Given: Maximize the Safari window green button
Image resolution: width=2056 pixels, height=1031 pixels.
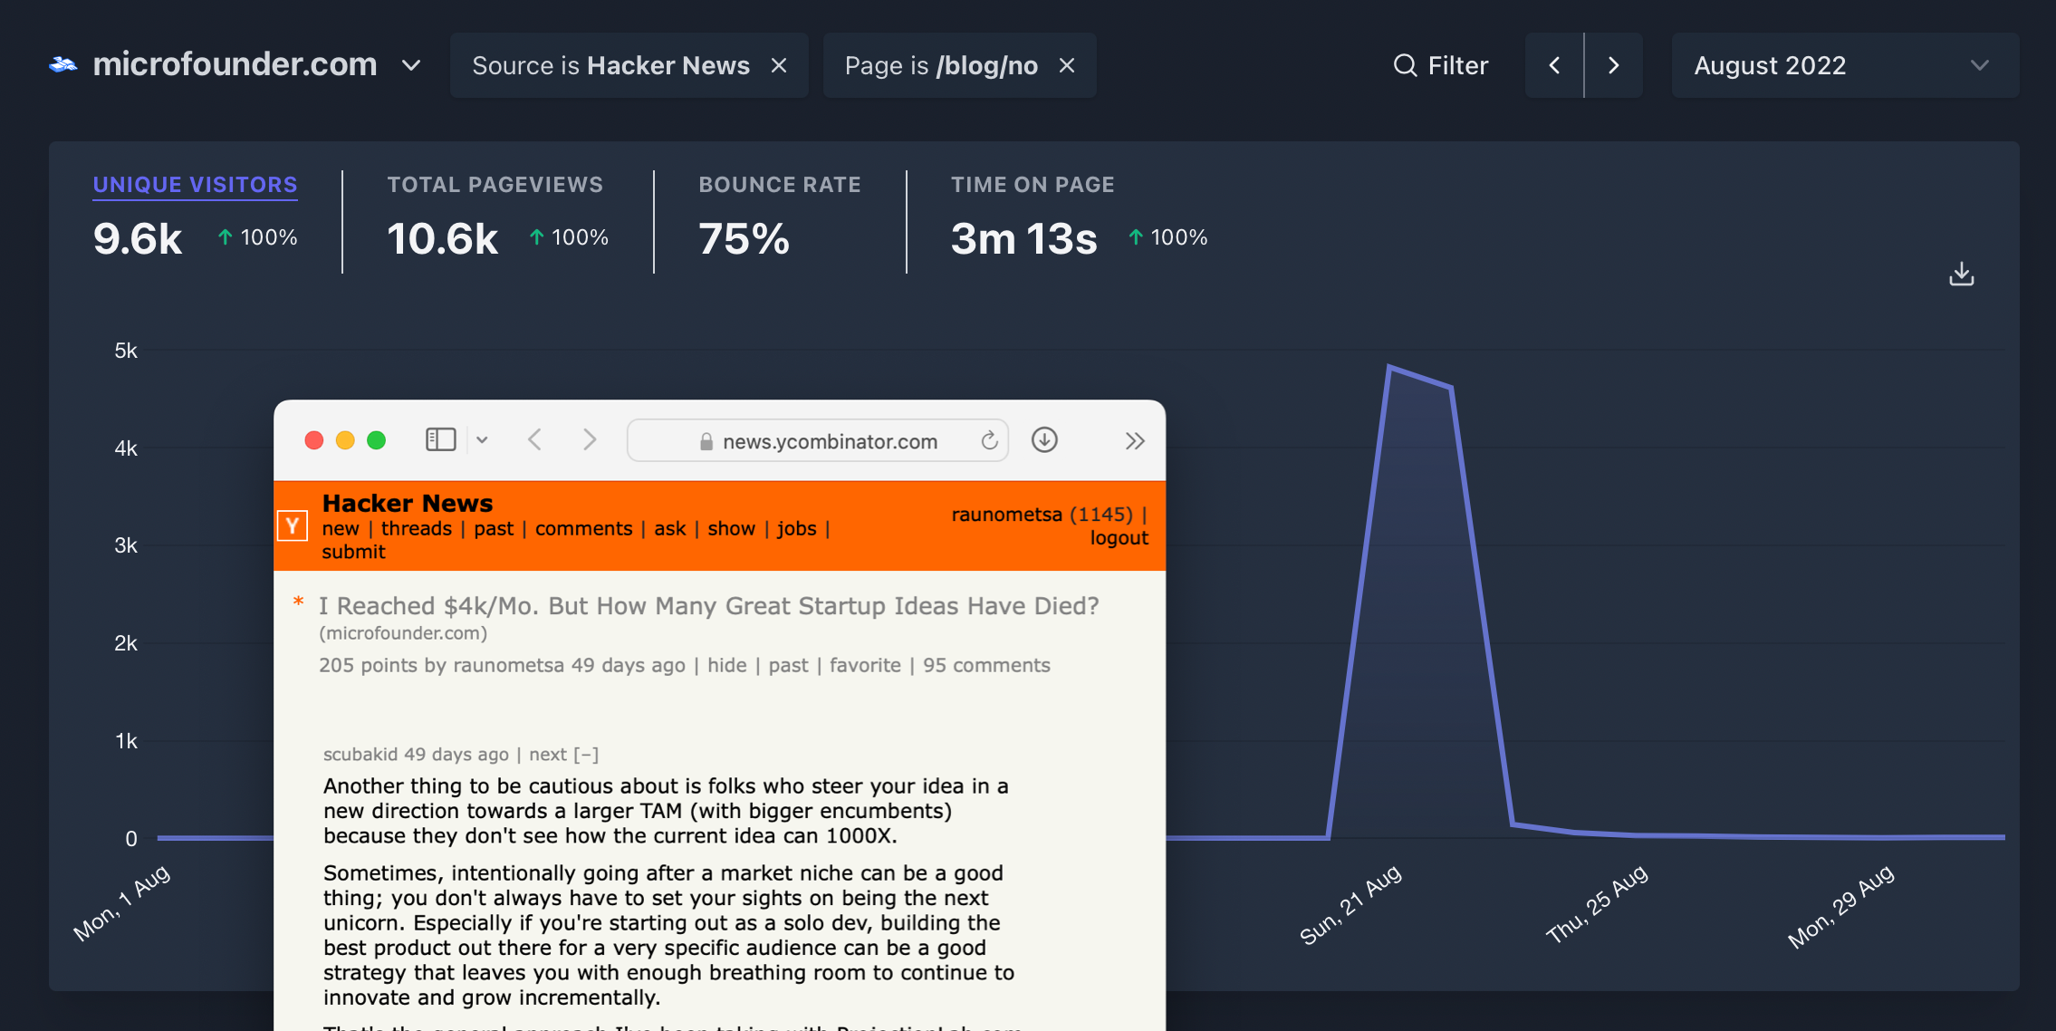Looking at the screenshot, I should pyautogui.click(x=376, y=440).
